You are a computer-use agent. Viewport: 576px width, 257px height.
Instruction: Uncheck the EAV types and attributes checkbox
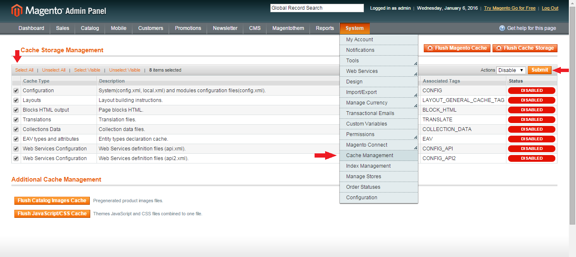(x=16, y=139)
